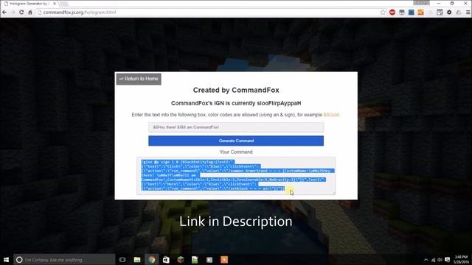Image resolution: width=472 pixels, height=265 pixels.
Task: Click the taskbar clock showing 3:48 PM
Action: coord(461,260)
